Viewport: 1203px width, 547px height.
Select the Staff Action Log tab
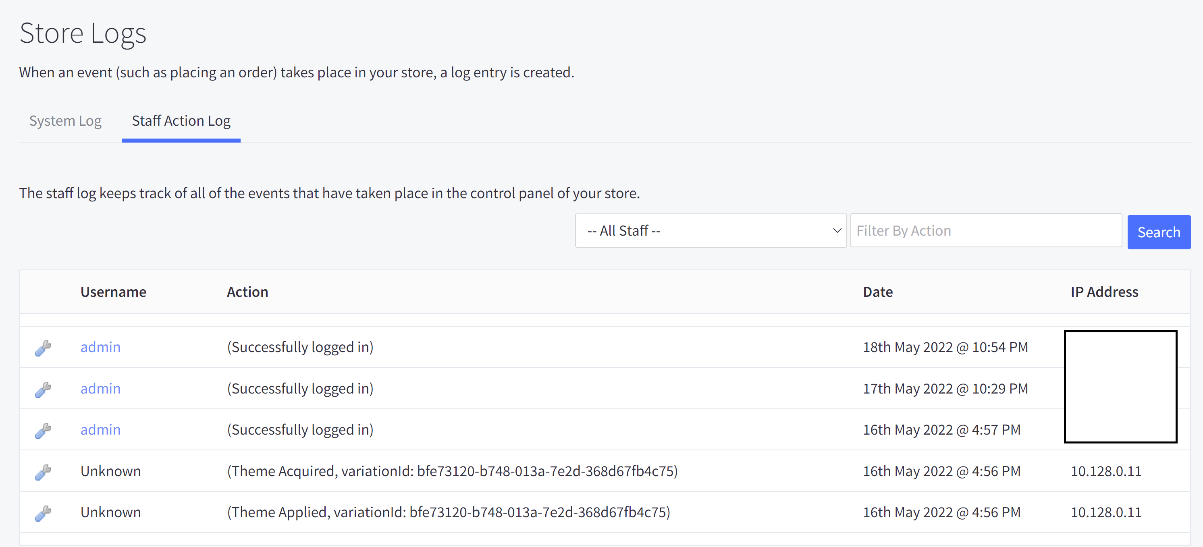click(x=181, y=121)
